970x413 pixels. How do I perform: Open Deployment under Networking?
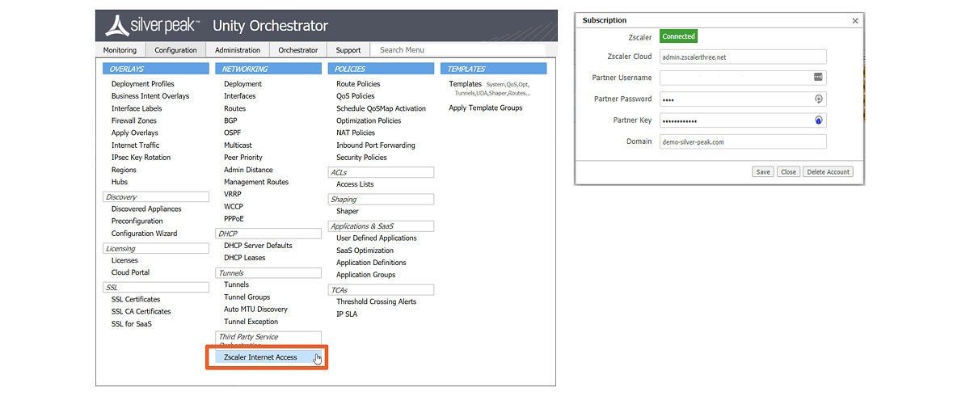242,84
